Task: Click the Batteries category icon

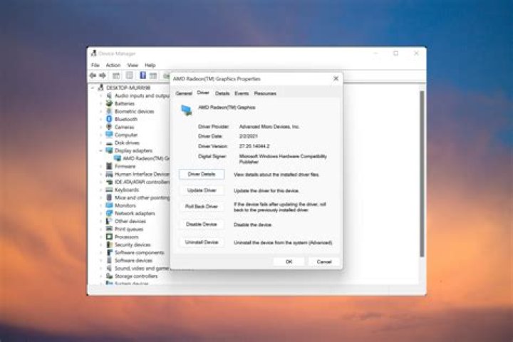Action: (x=109, y=103)
